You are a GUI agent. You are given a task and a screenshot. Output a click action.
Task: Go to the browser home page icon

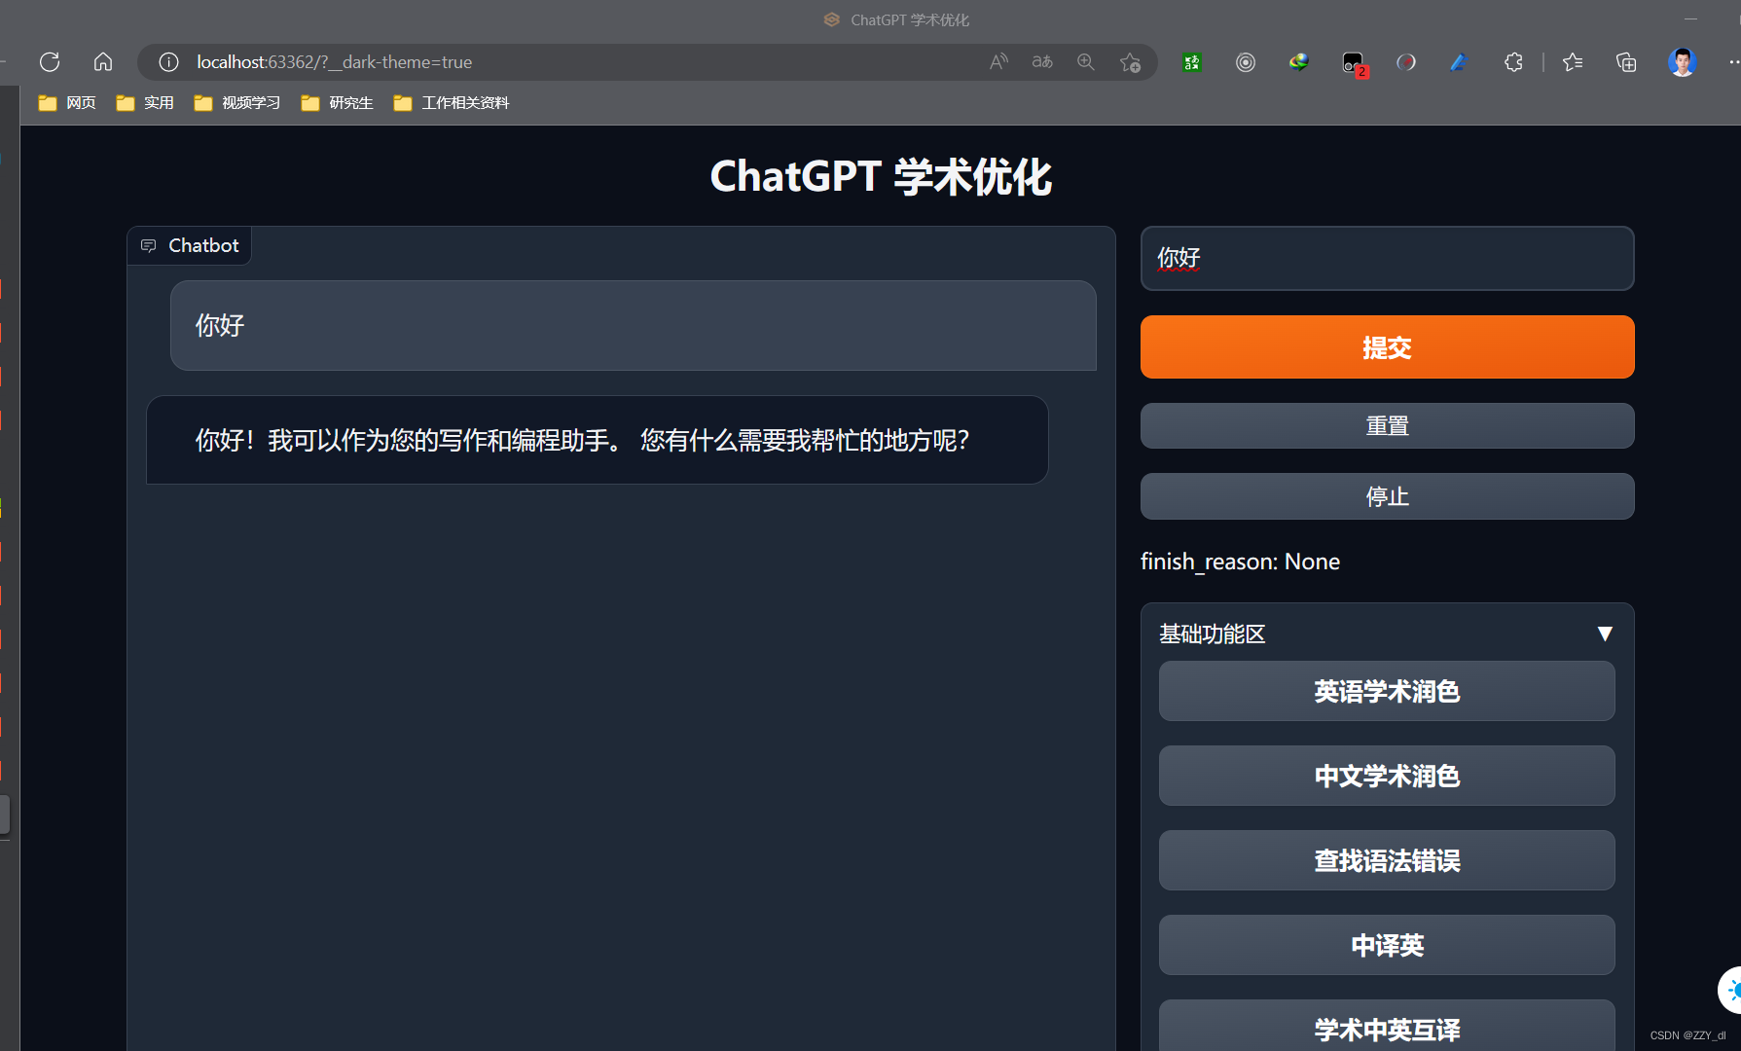click(103, 62)
